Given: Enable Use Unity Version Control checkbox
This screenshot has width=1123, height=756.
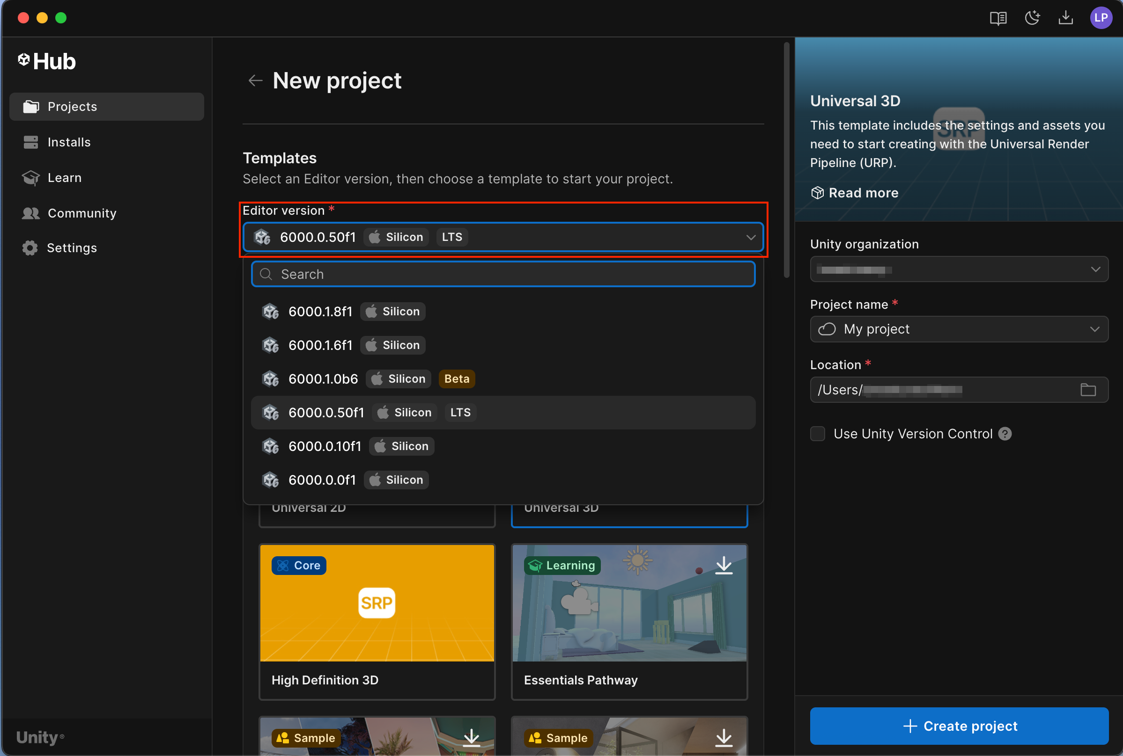Looking at the screenshot, I should pyautogui.click(x=818, y=434).
